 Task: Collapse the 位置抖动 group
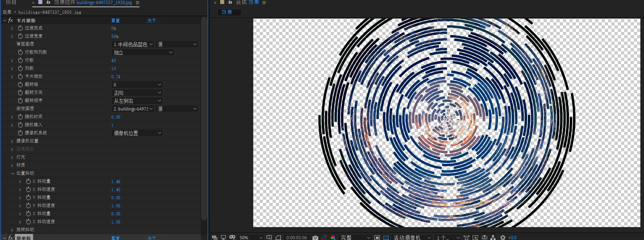click(13, 173)
